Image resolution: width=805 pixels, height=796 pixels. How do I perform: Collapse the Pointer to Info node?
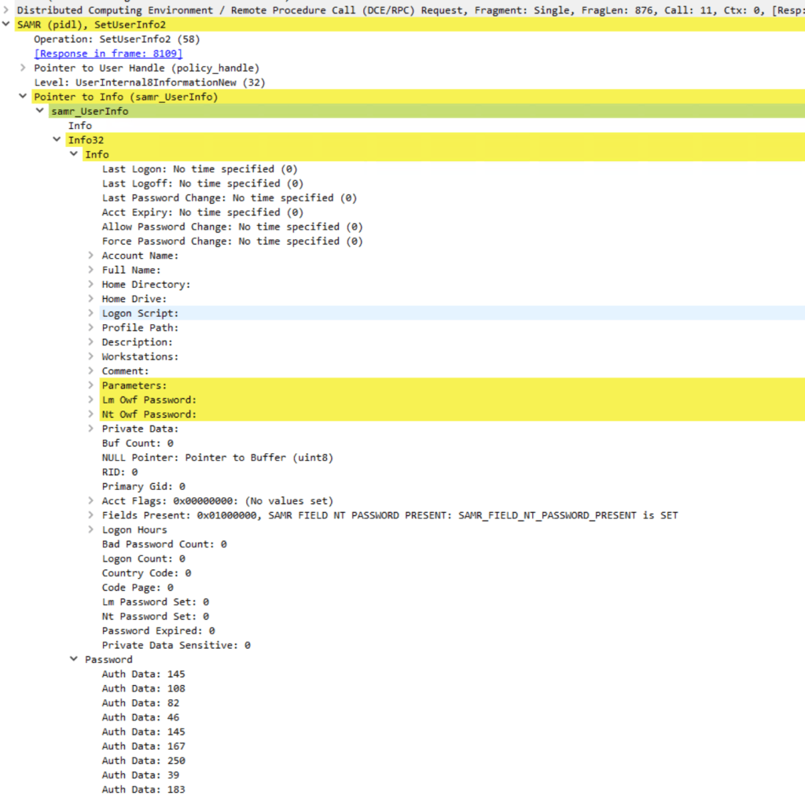(23, 97)
